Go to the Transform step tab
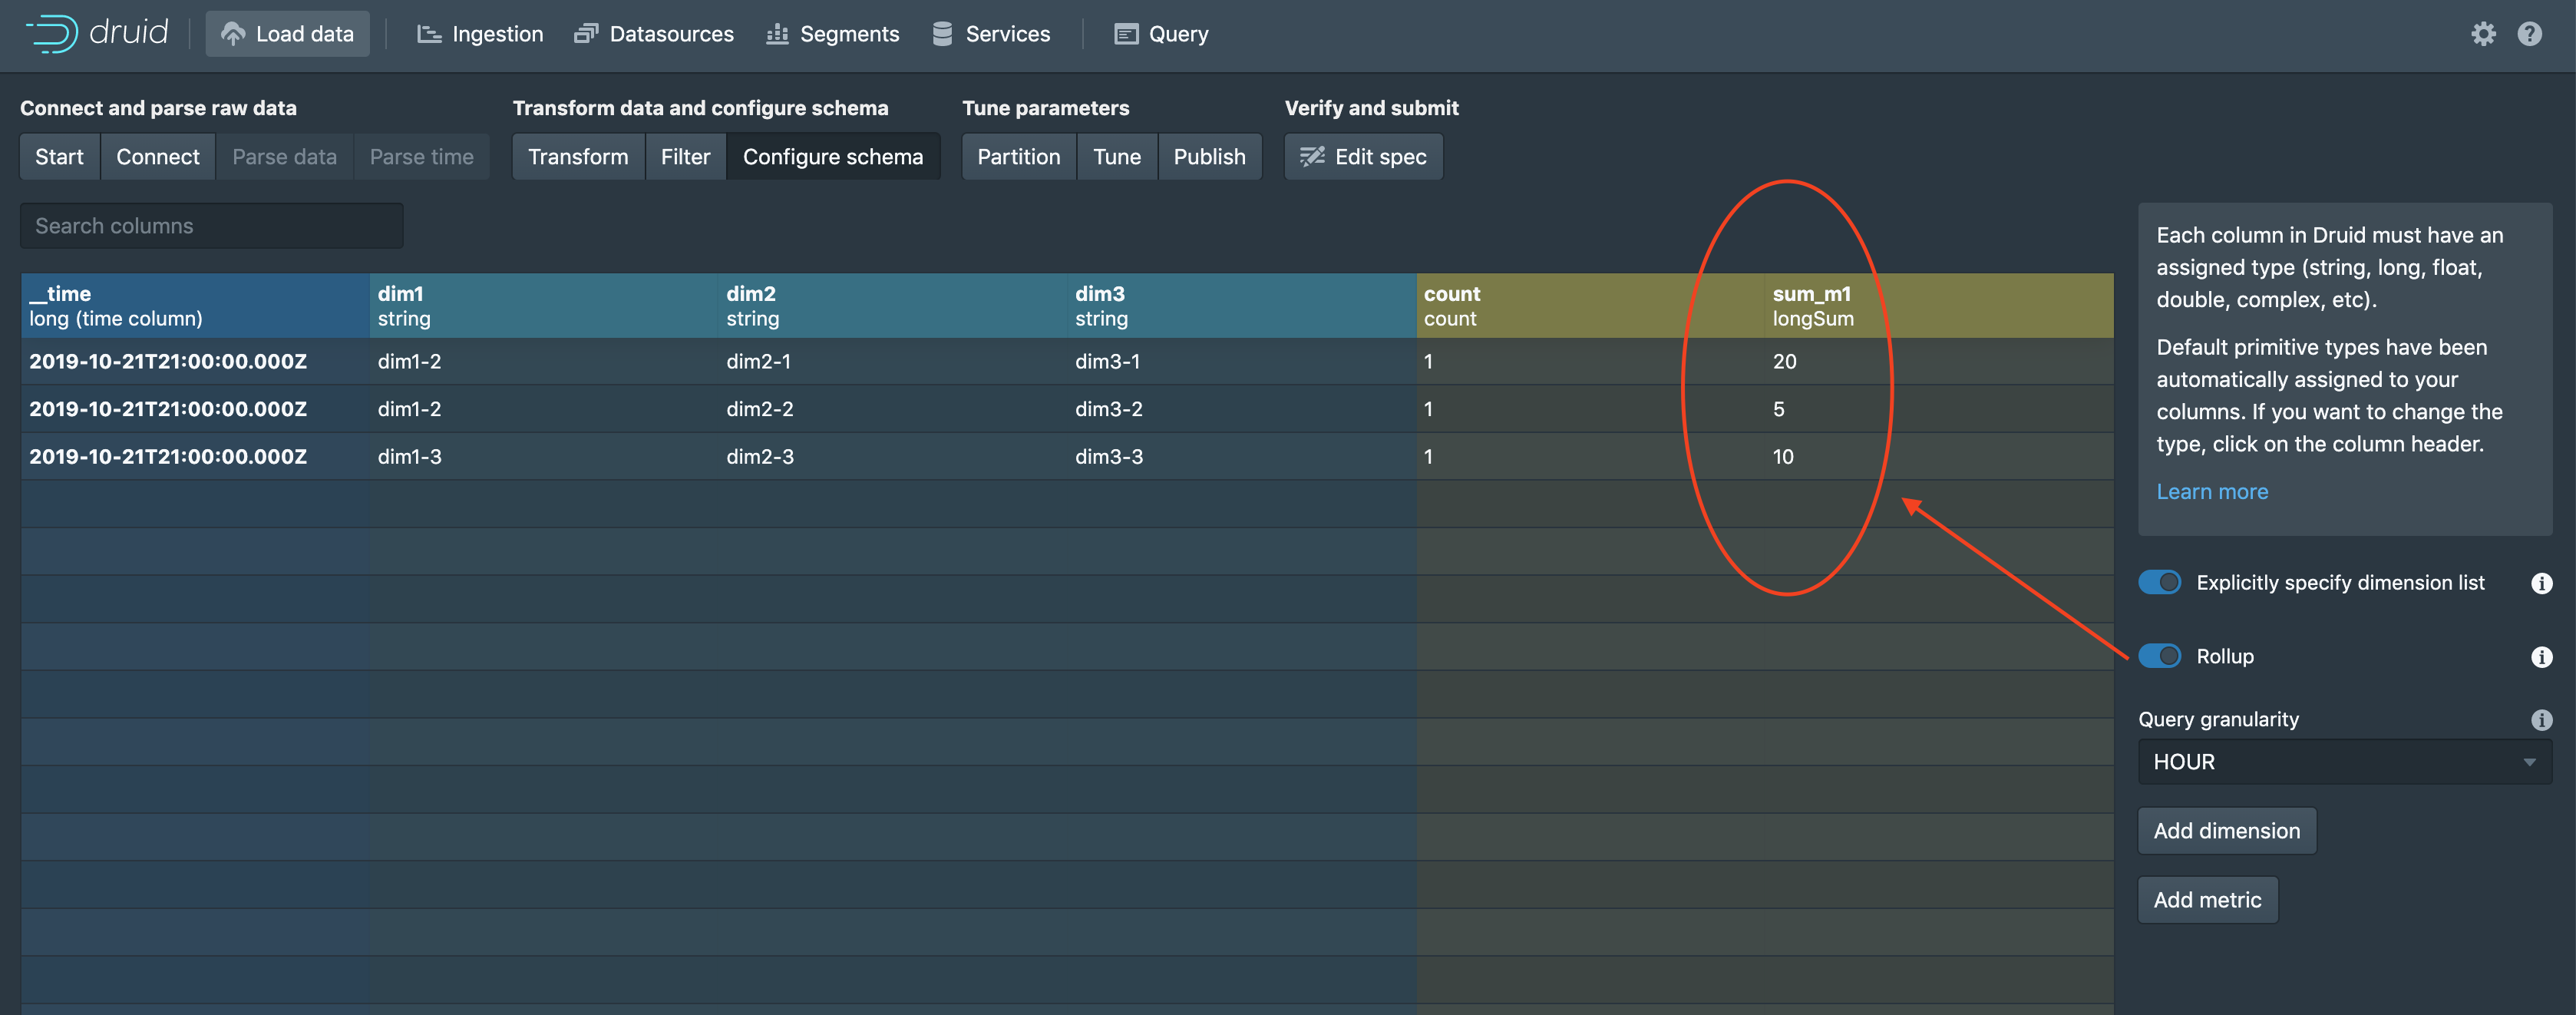2576x1015 pixels. [x=578, y=157]
